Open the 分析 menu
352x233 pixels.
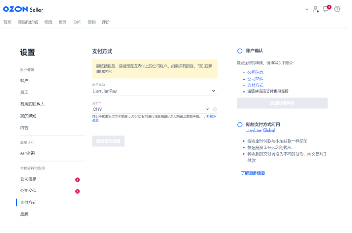[x=77, y=22]
